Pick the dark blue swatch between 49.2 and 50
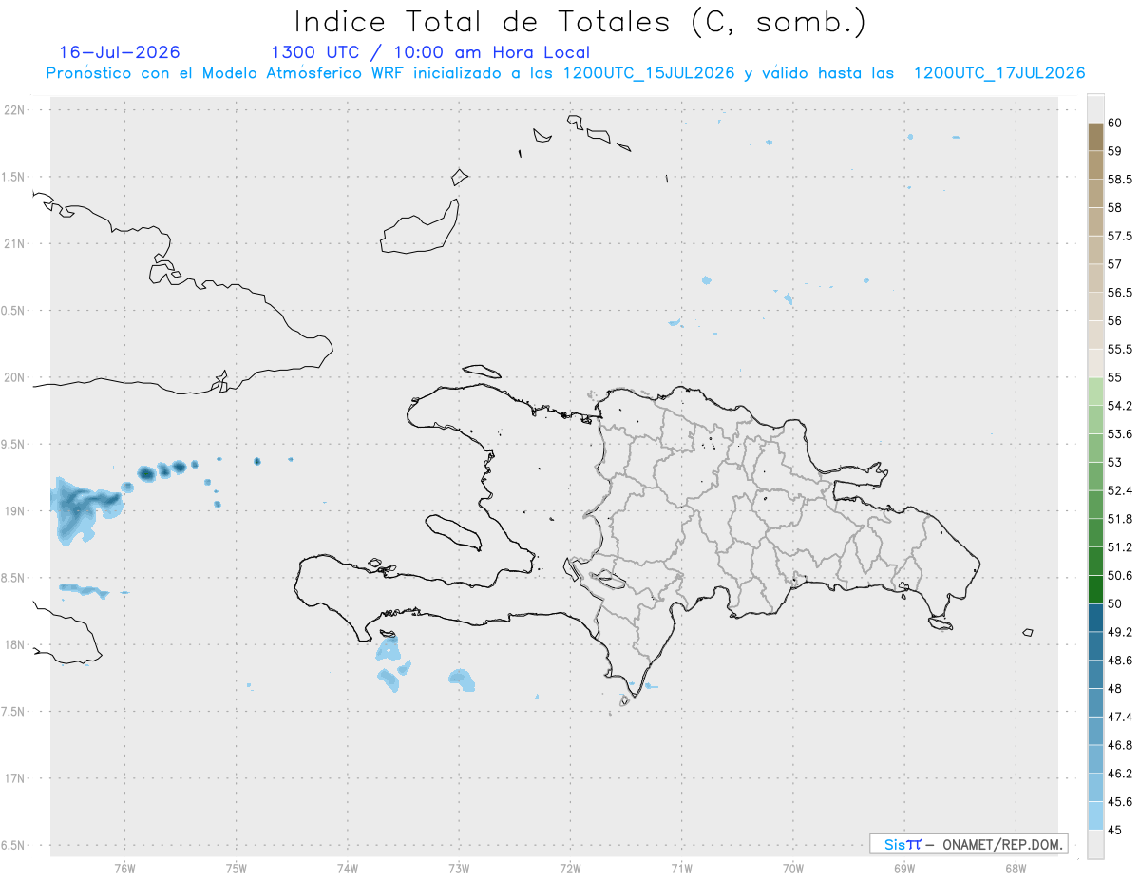The height and width of the screenshot is (881, 1140). click(x=1095, y=618)
